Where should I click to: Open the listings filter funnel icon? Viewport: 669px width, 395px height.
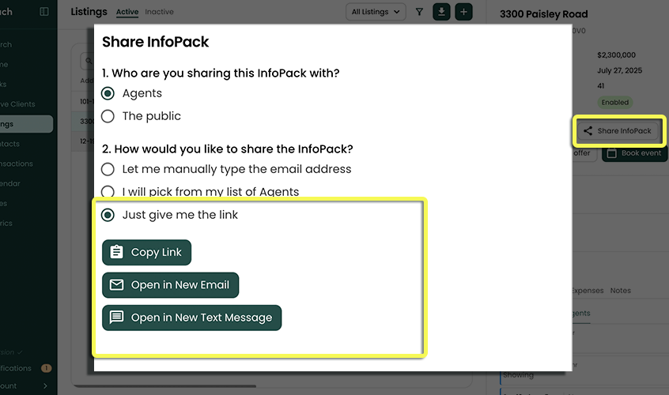(x=419, y=12)
